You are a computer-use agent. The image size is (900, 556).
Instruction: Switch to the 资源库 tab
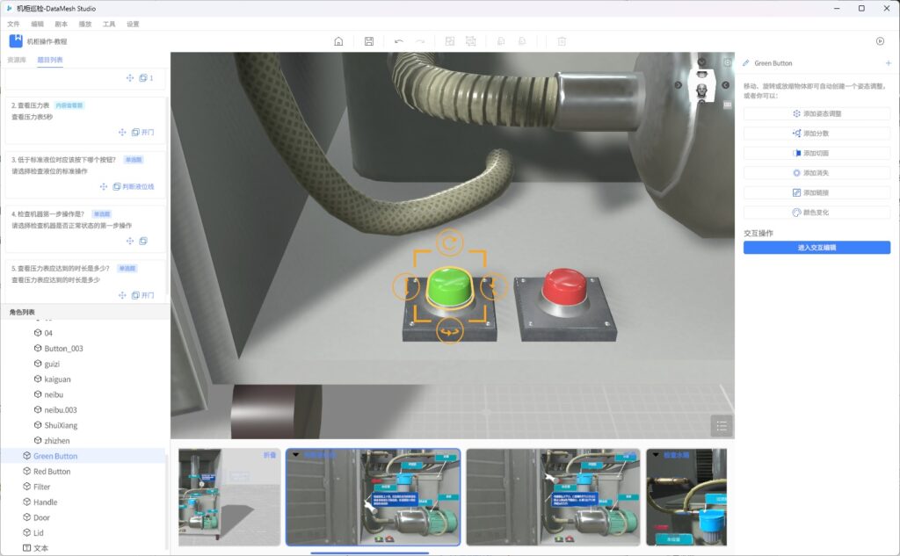[x=16, y=60]
